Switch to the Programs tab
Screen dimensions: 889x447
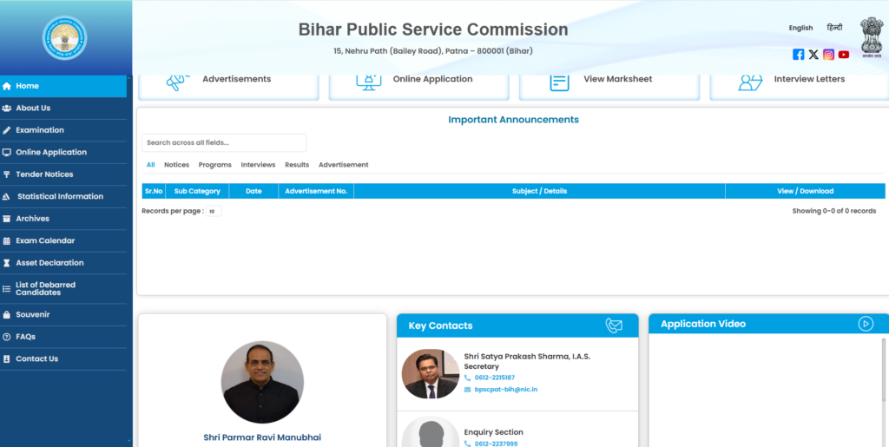pos(215,165)
